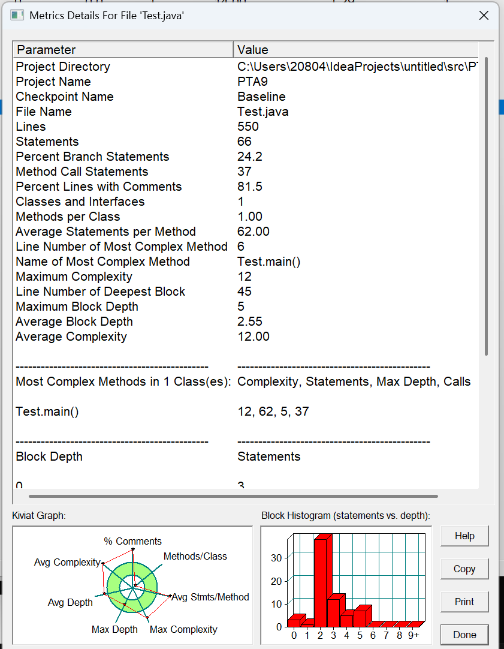This screenshot has height=649, width=504.
Task: Click the 'Max Complexity' label in Kiviat graph
Action: coord(183,630)
